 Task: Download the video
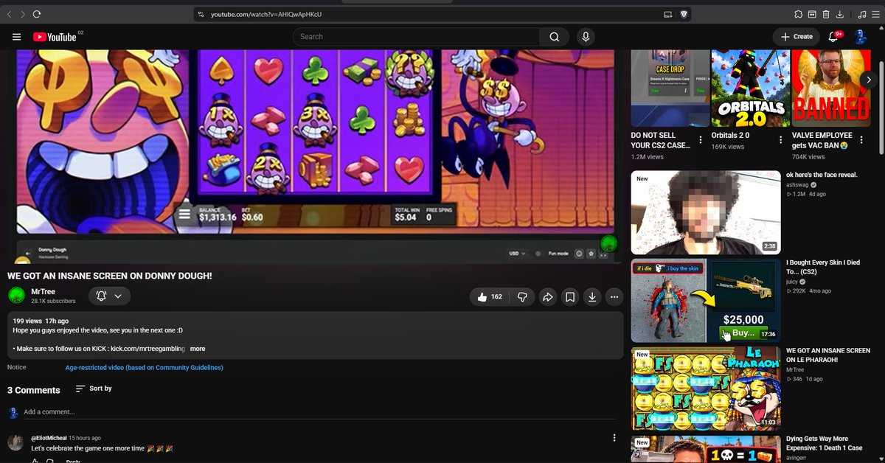(592, 296)
